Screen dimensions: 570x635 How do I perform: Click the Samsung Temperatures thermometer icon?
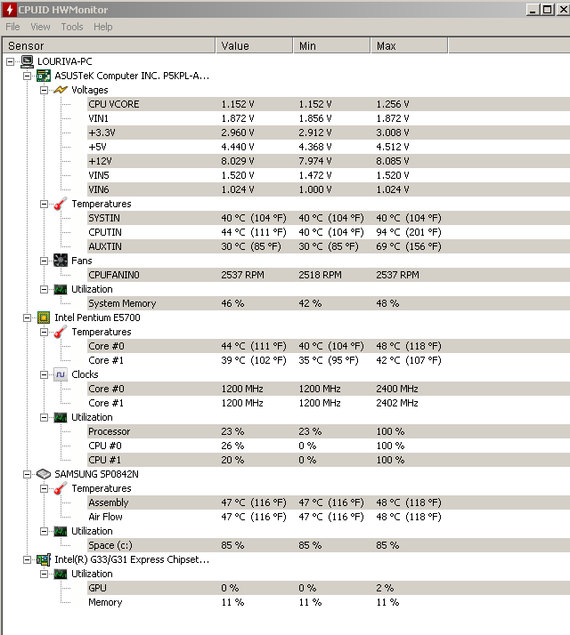[61, 488]
